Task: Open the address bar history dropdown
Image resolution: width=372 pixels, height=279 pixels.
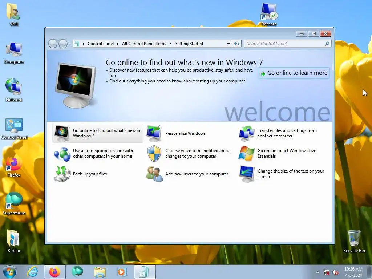Action: (229, 44)
